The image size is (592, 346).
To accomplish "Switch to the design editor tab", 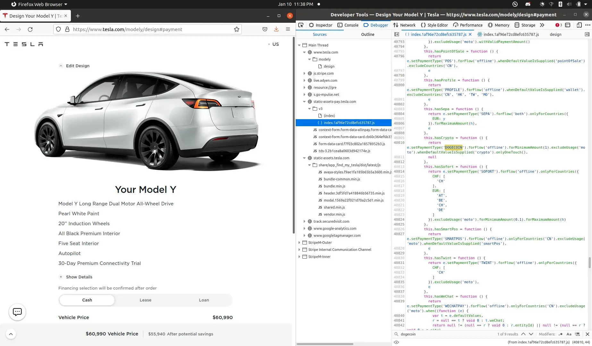I will coord(555,34).
